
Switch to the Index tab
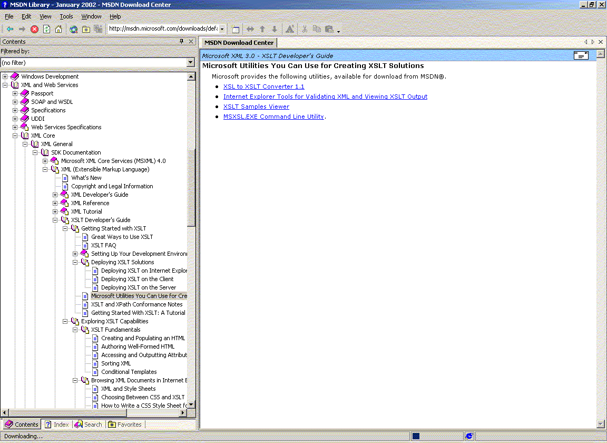point(57,425)
